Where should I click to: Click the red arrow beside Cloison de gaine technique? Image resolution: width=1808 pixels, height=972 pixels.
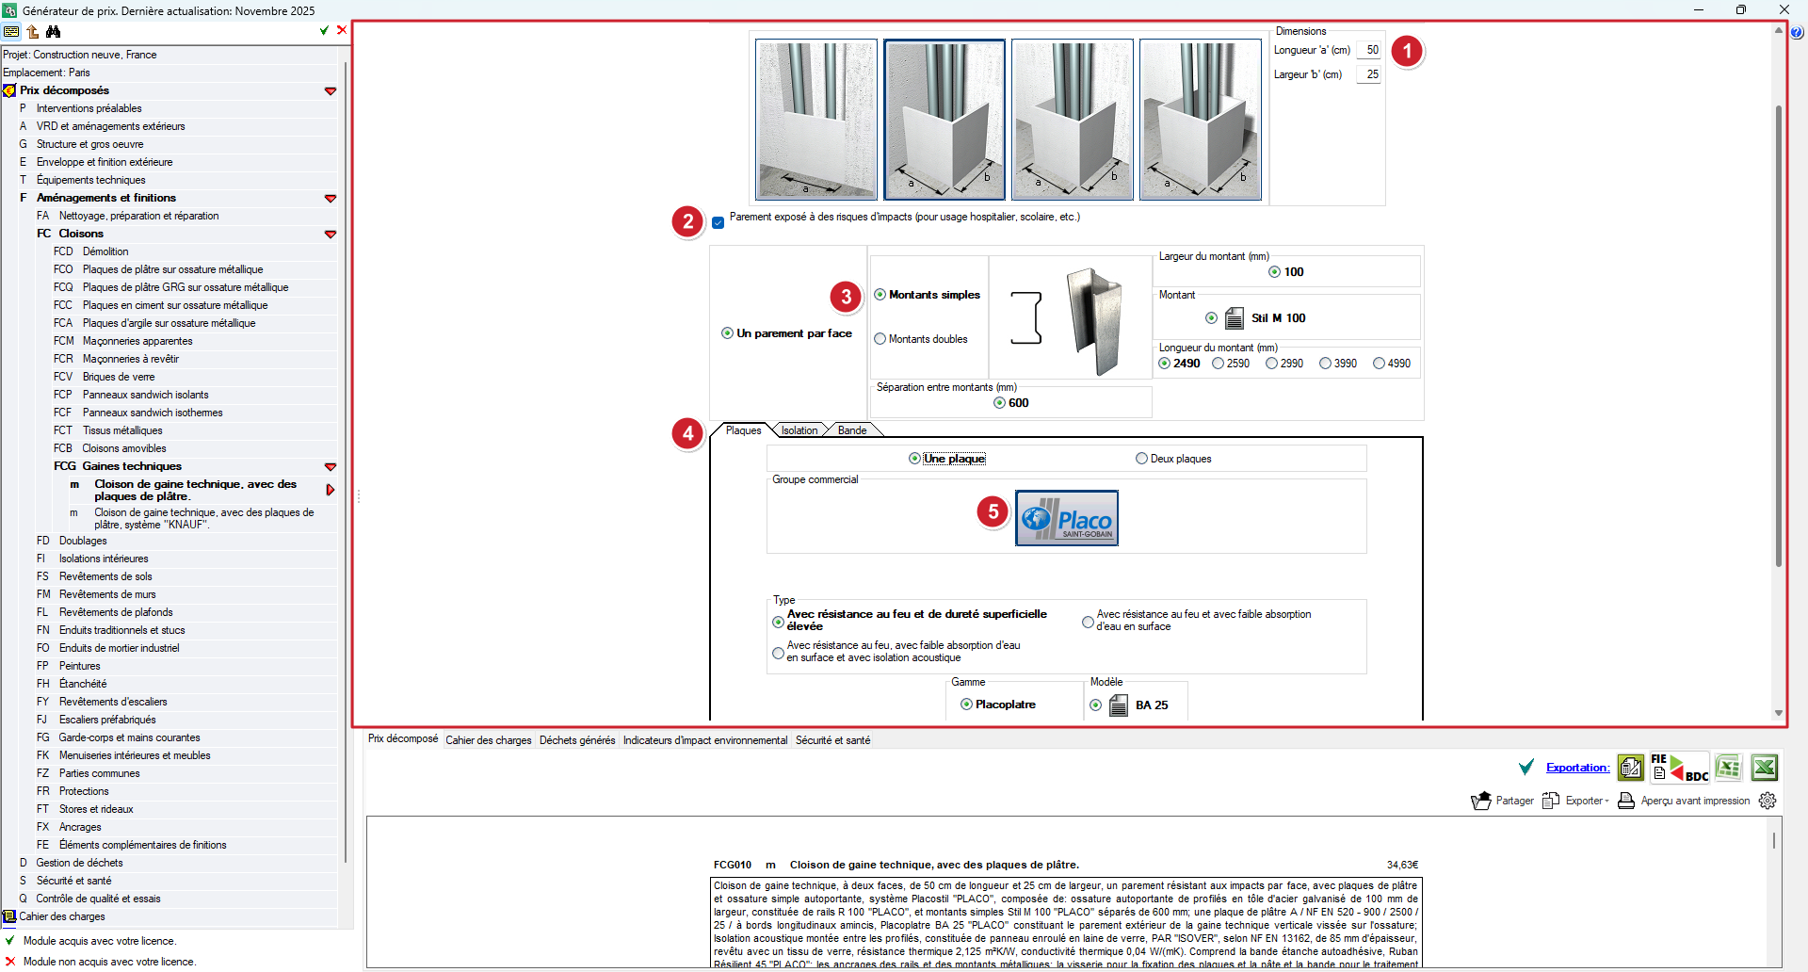[x=331, y=490]
